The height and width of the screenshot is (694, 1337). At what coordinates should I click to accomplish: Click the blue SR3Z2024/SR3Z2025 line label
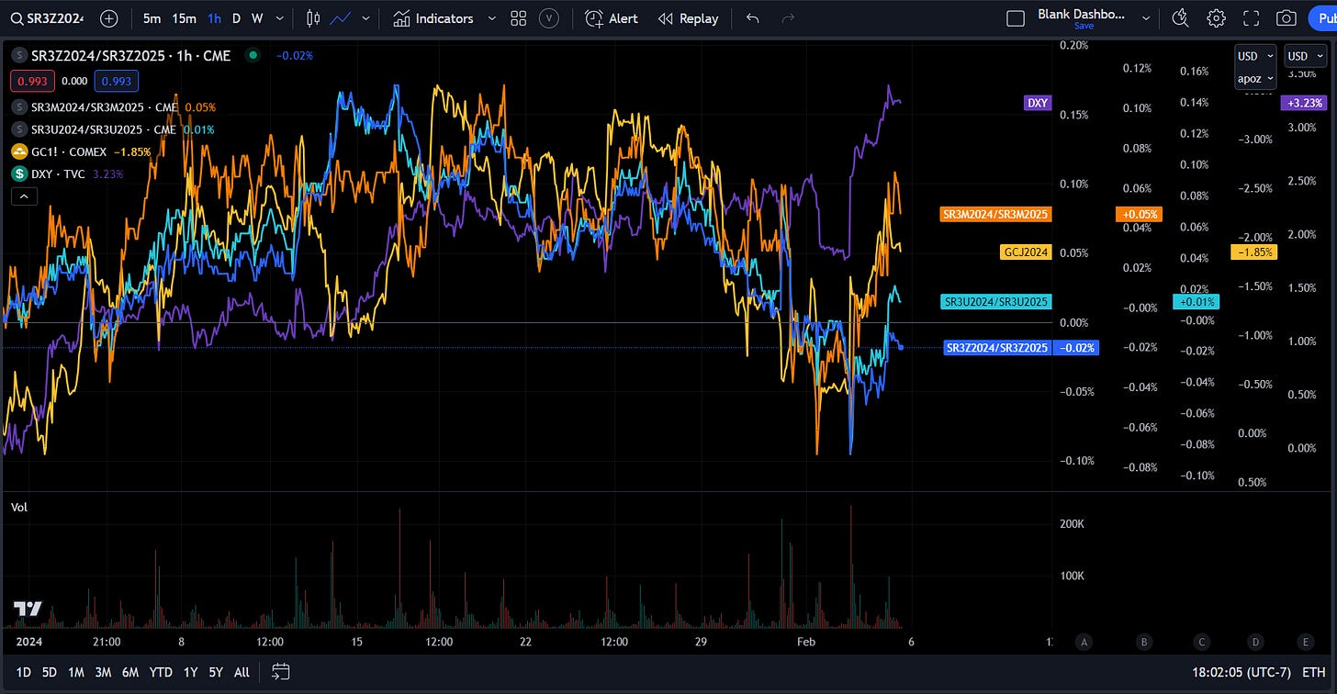tap(998, 348)
